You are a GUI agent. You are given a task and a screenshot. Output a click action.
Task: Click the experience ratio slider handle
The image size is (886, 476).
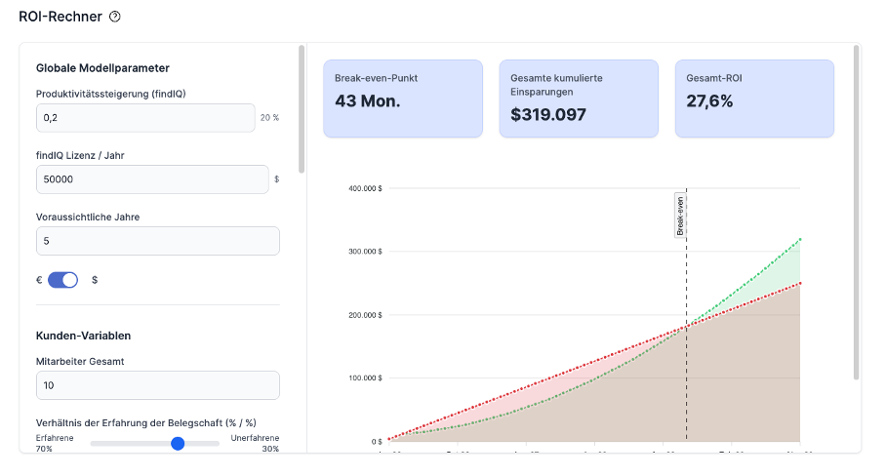click(x=178, y=443)
